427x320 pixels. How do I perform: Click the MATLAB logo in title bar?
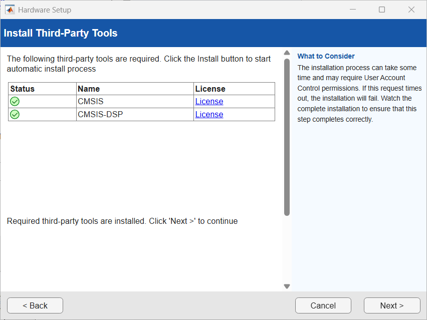click(x=10, y=10)
